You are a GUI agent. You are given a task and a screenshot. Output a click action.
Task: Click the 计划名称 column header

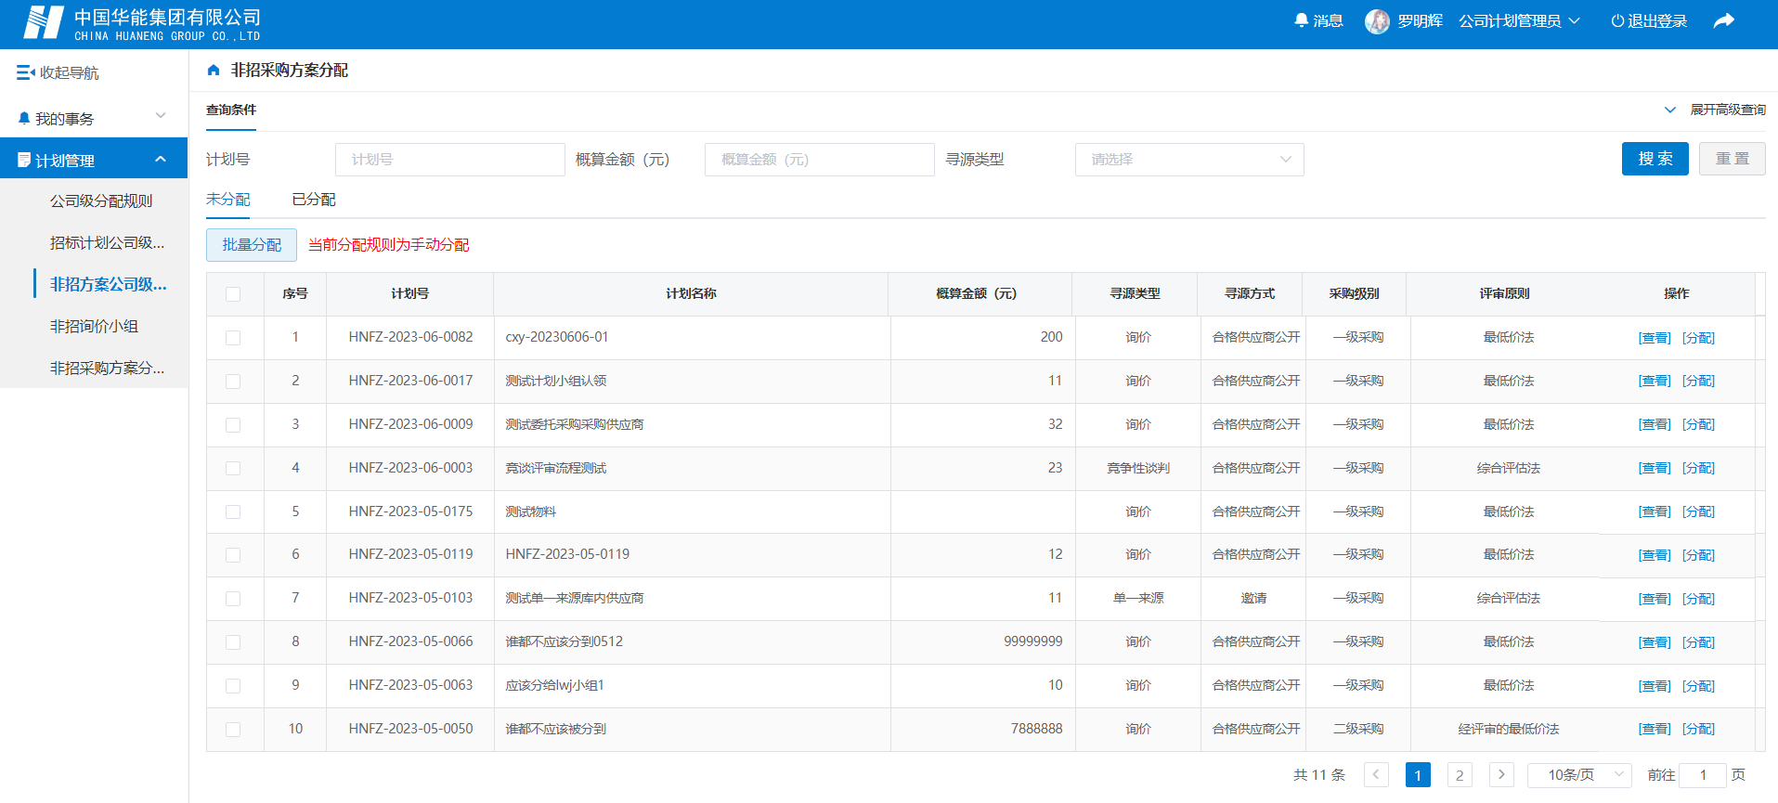coord(691,293)
